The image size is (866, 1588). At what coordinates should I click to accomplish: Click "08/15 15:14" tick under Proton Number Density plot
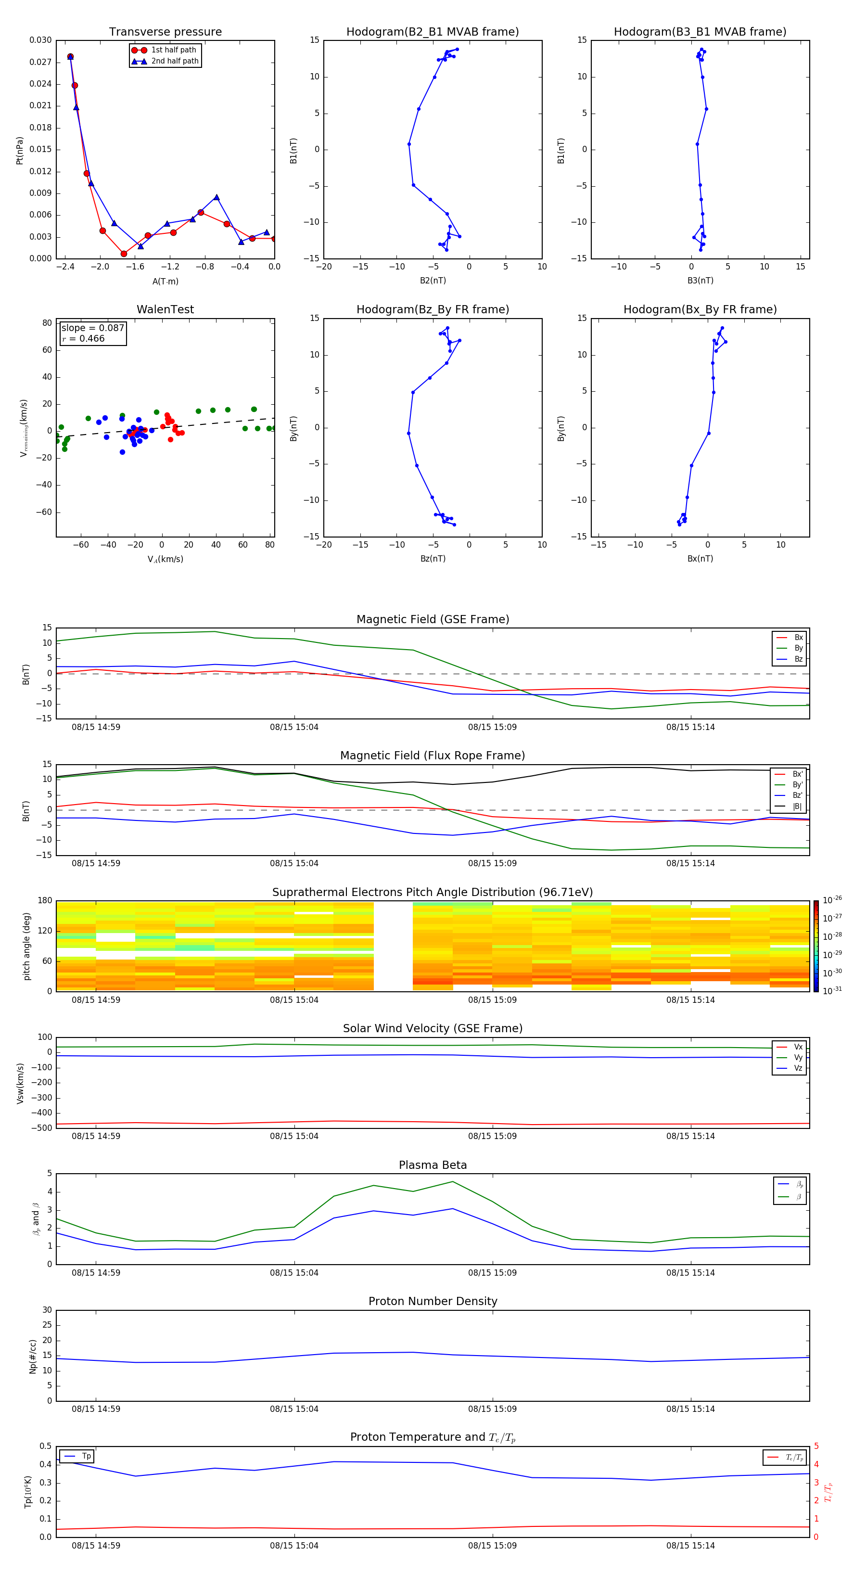(690, 1409)
